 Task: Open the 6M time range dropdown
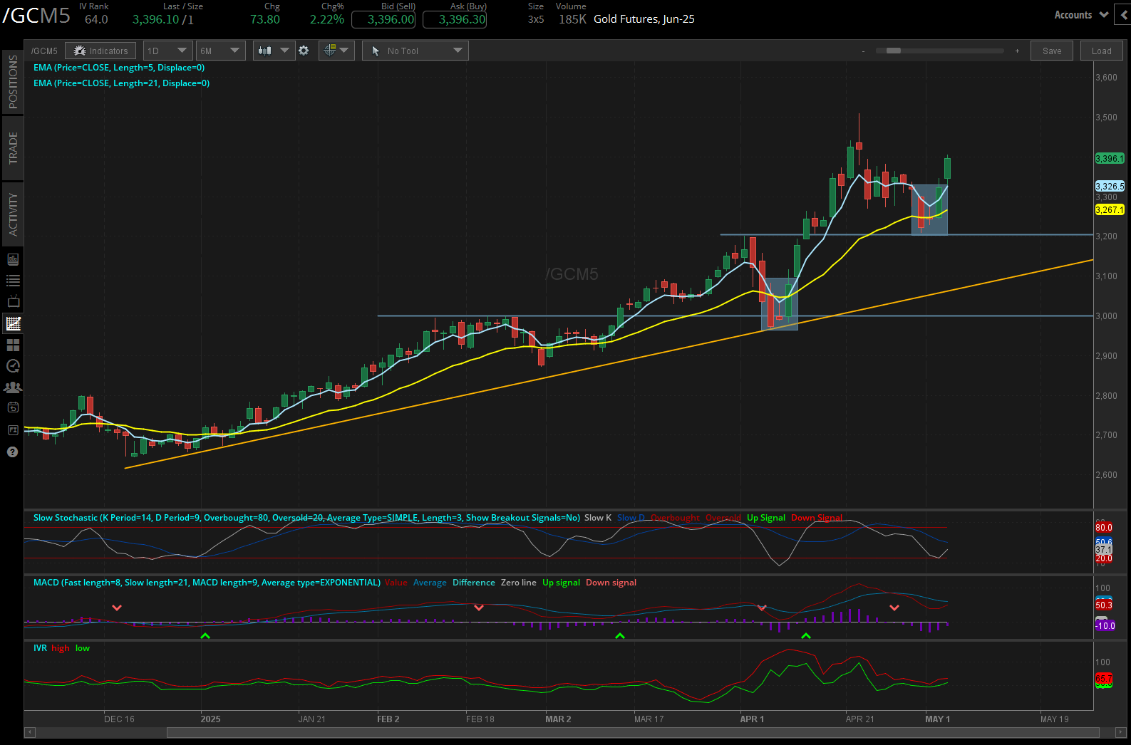tap(221, 51)
